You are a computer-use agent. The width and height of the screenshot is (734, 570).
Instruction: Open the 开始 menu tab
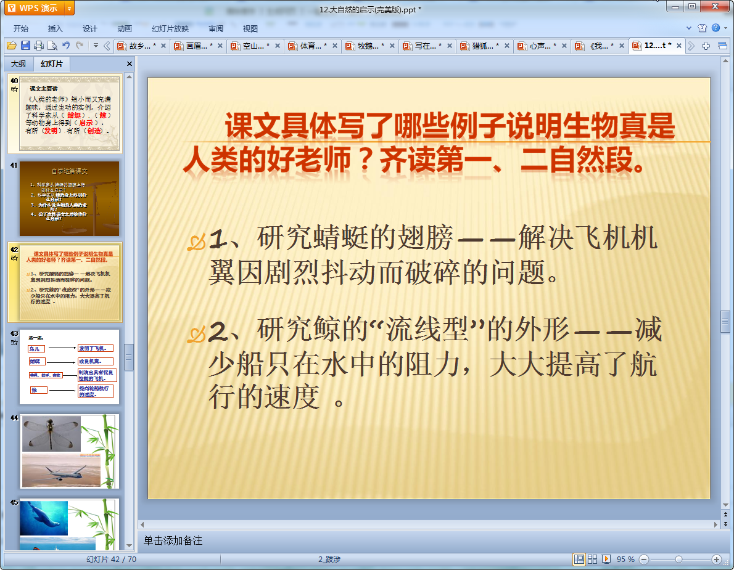point(20,28)
